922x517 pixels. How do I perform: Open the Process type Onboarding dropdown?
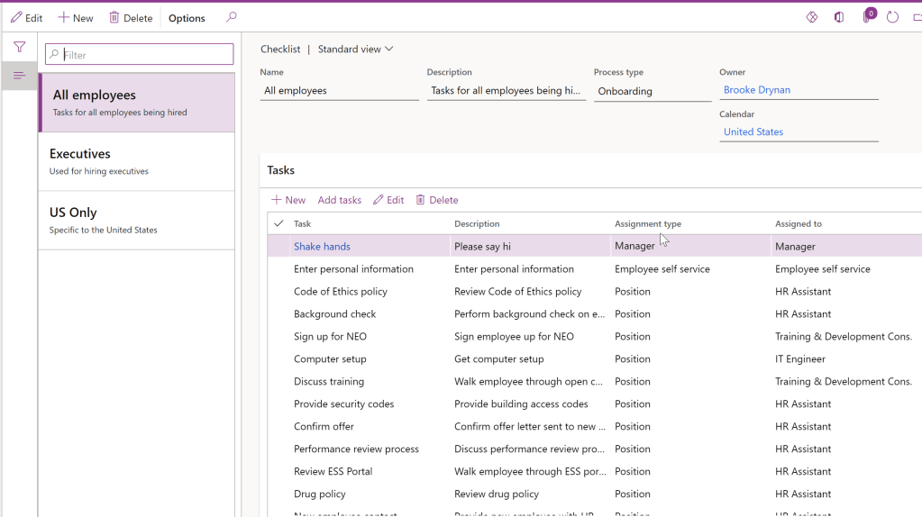click(652, 91)
